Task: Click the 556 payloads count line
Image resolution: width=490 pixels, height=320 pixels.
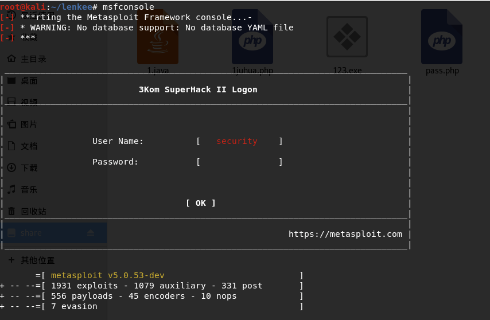Action: coord(144,296)
